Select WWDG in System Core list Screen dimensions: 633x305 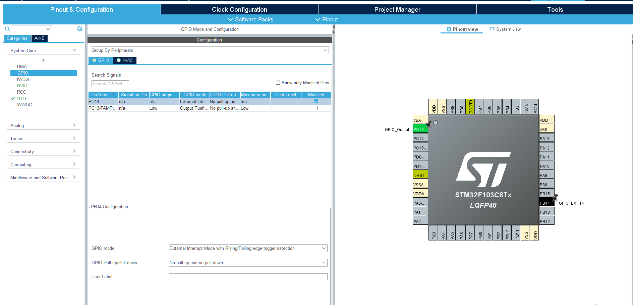(x=24, y=105)
